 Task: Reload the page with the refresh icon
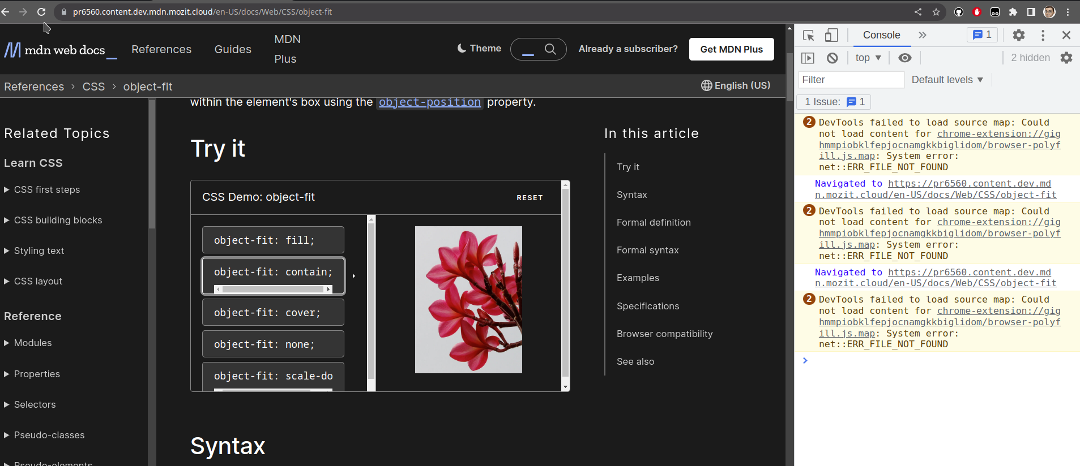pyautogui.click(x=41, y=11)
